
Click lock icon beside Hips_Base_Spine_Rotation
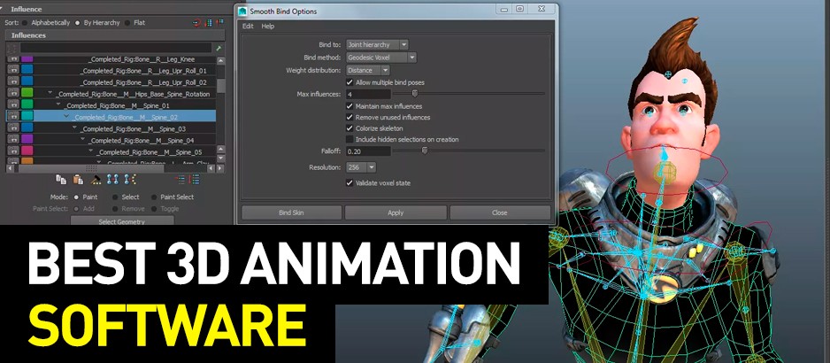tap(13, 93)
